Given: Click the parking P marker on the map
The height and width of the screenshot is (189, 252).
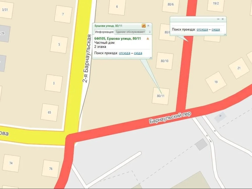Looking at the screenshot, I should click(220, 116).
